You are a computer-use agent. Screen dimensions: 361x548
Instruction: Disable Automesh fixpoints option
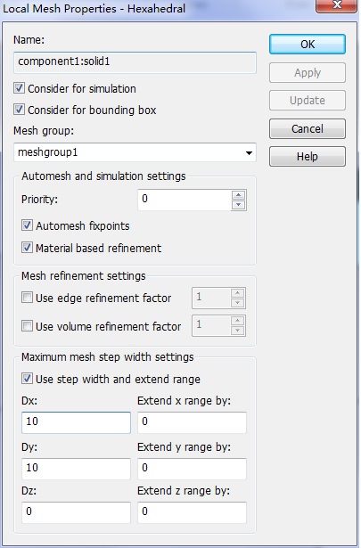click(x=27, y=225)
